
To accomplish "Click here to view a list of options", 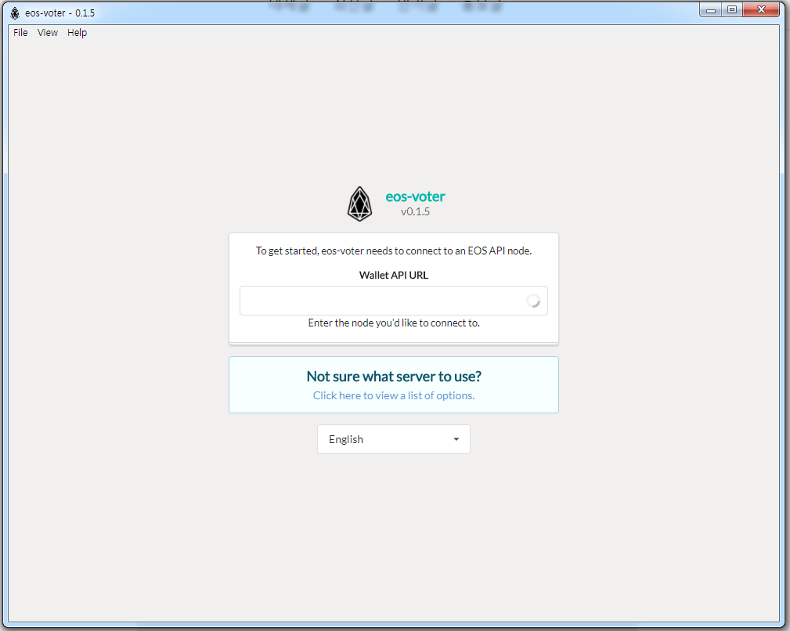I will click(394, 396).
